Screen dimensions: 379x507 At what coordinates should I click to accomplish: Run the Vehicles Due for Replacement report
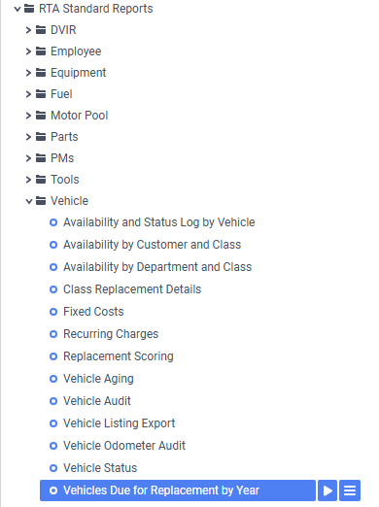click(x=327, y=490)
